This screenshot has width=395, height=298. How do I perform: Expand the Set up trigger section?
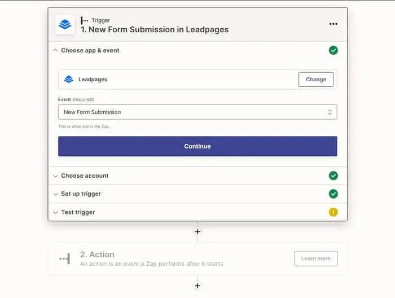[x=55, y=194]
